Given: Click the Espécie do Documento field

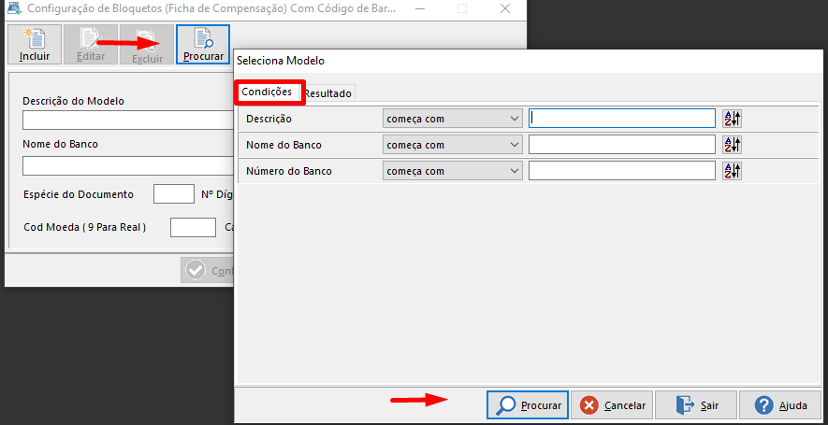Looking at the screenshot, I should pyautogui.click(x=174, y=194).
